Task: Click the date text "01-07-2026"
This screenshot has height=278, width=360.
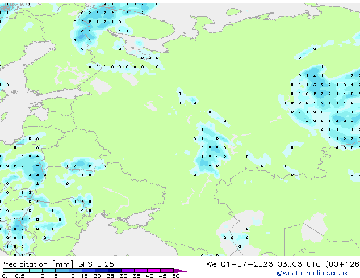Action: point(247,264)
